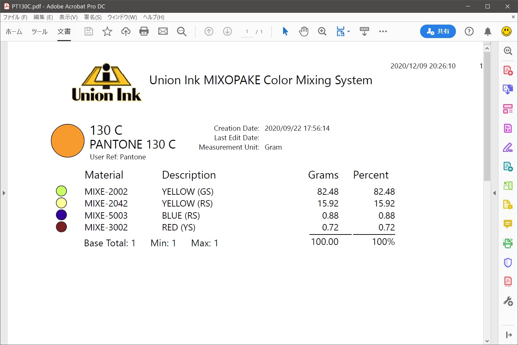The height and width of the screenshot is (345, 518).
Task: Open fit page dropdown arrow
Action: click(349, 32)
